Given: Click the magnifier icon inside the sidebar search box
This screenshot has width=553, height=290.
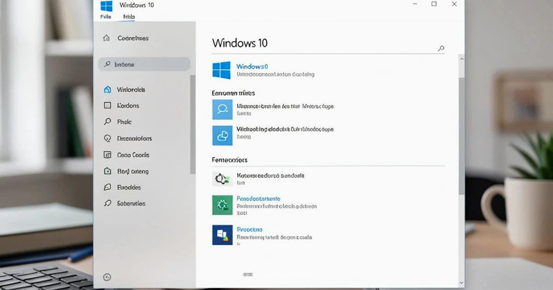Looking at the screenshot, I should [107, 64].
